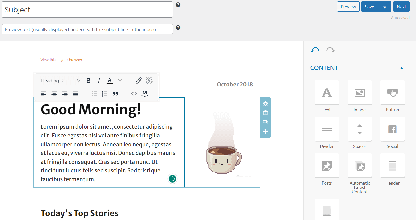
Task: Remove link using the unlink icon
Action: [149, 81]
